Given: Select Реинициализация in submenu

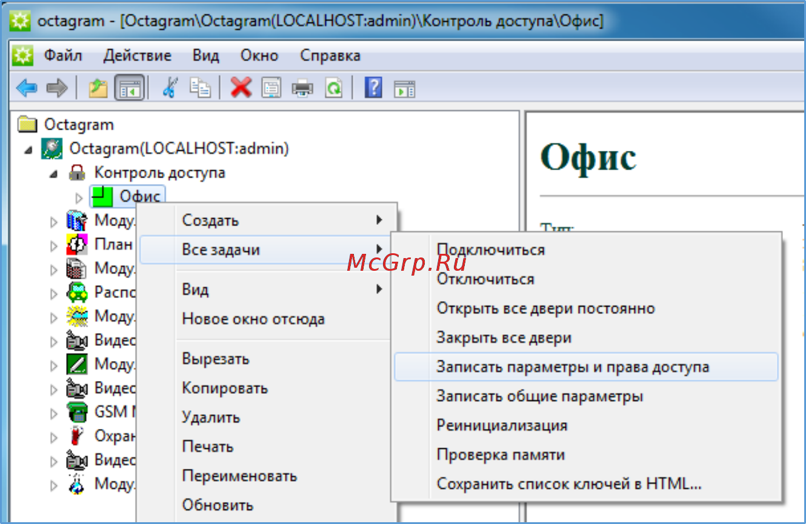Looking at the screenshot, I should pos(586,425).
